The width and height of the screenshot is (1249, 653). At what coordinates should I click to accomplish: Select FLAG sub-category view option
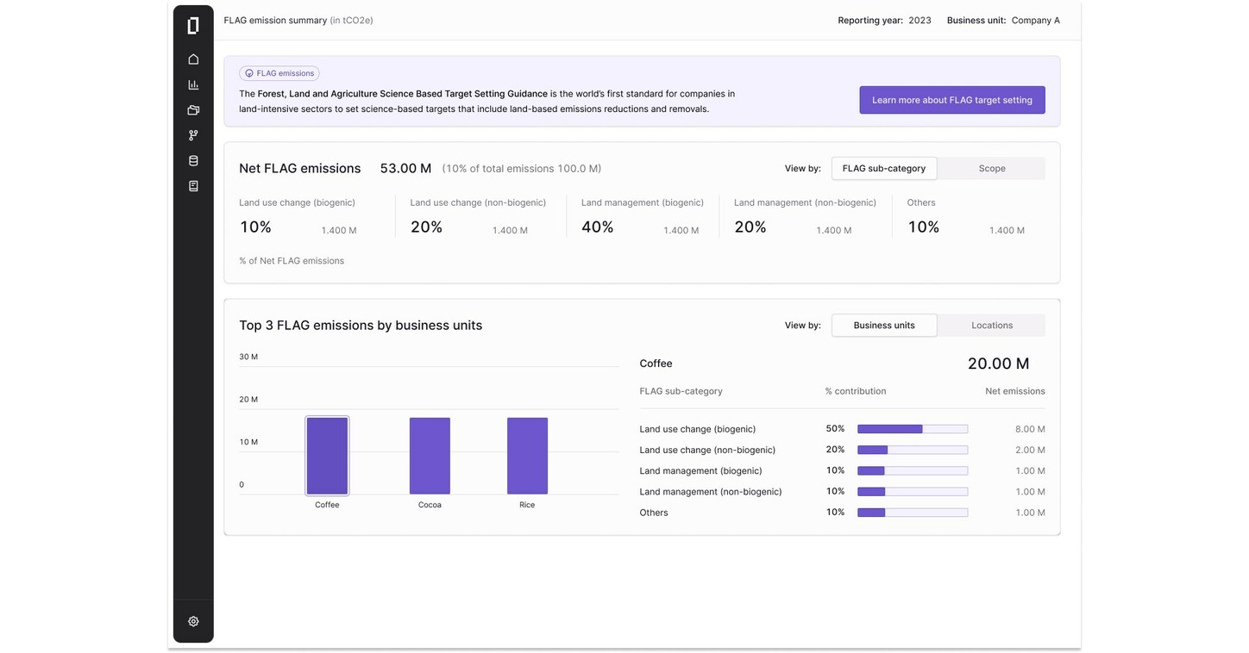tap(883, 169)
